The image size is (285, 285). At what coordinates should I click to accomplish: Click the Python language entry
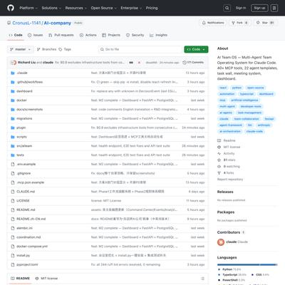[x=229, y=269]
